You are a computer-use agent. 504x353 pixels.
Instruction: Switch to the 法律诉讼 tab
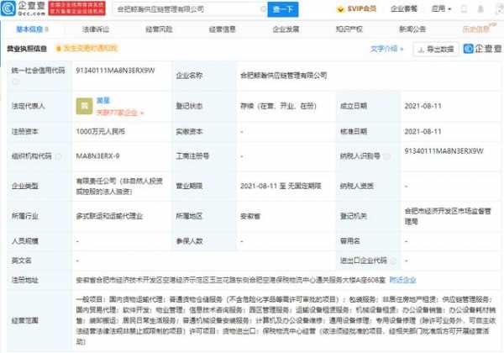click(95, 29)
